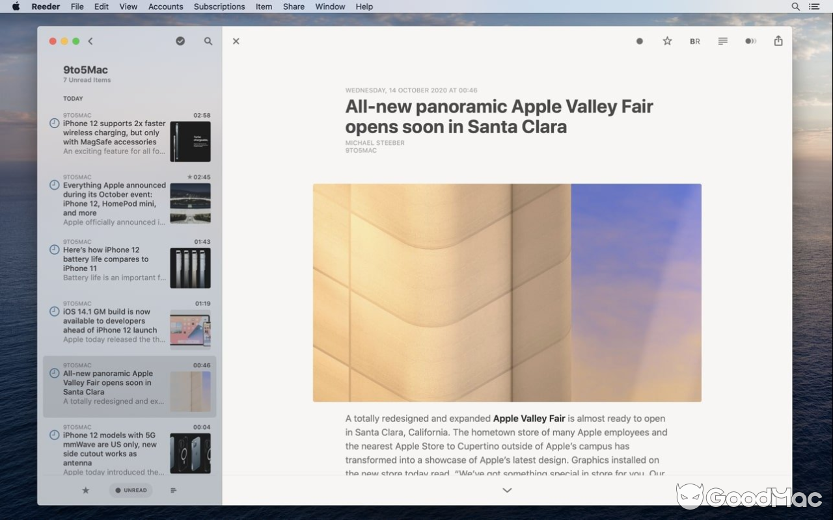Open search in the feed list

point(208,41)
